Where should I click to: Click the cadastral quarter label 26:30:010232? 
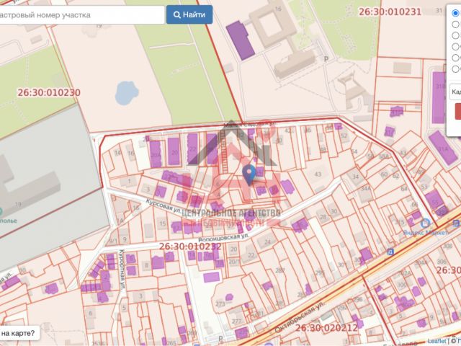[x=190, y=247]
